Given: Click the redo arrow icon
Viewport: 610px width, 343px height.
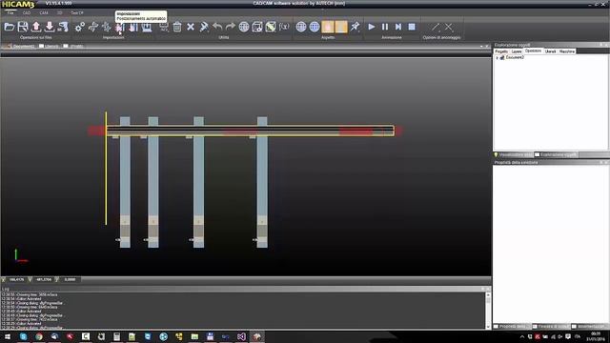Looking at the screenshot, I should pos(231,27).
